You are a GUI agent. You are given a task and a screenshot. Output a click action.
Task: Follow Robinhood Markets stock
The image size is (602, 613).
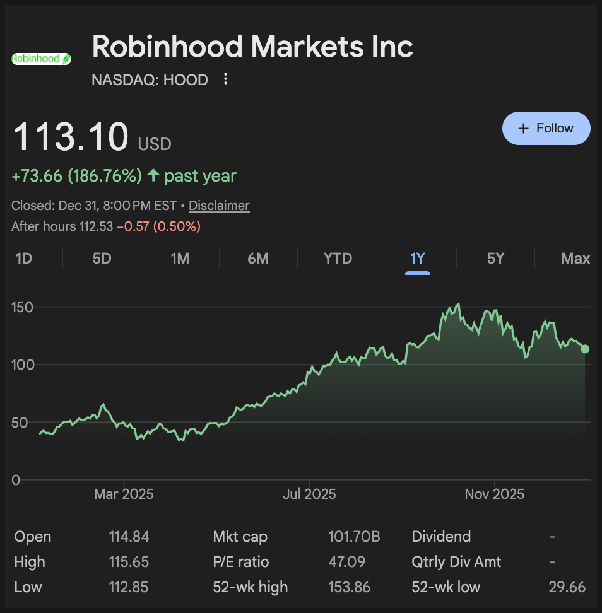click(546, 129)
